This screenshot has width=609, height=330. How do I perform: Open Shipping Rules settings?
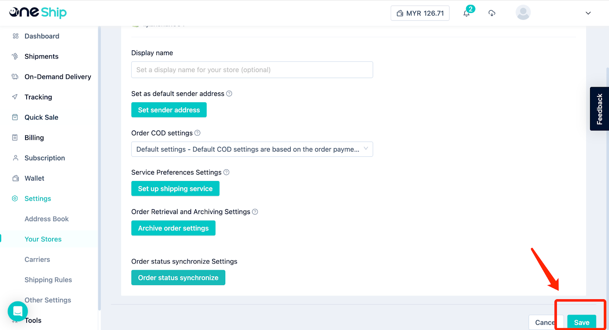pos(48,280)
